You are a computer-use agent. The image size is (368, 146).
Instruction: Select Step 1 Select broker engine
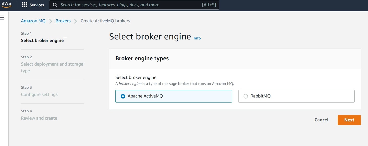pyautogui.click(x=42, y=40)
